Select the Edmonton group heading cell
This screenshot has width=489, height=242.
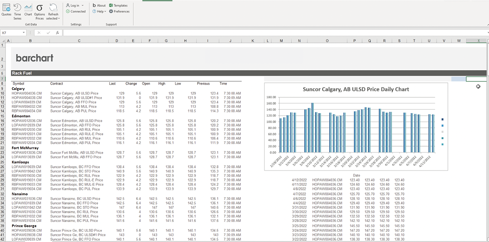(x=21, y=116)
